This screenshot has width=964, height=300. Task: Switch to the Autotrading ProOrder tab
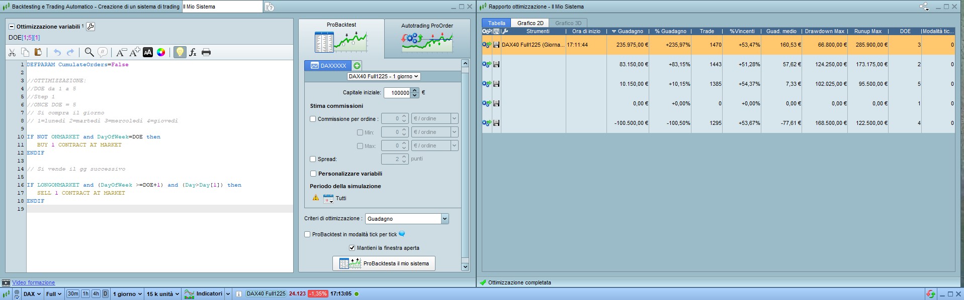427,38
